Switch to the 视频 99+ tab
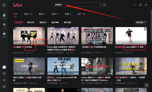Viewport: 152px width, 92px height. pos(28,14)
